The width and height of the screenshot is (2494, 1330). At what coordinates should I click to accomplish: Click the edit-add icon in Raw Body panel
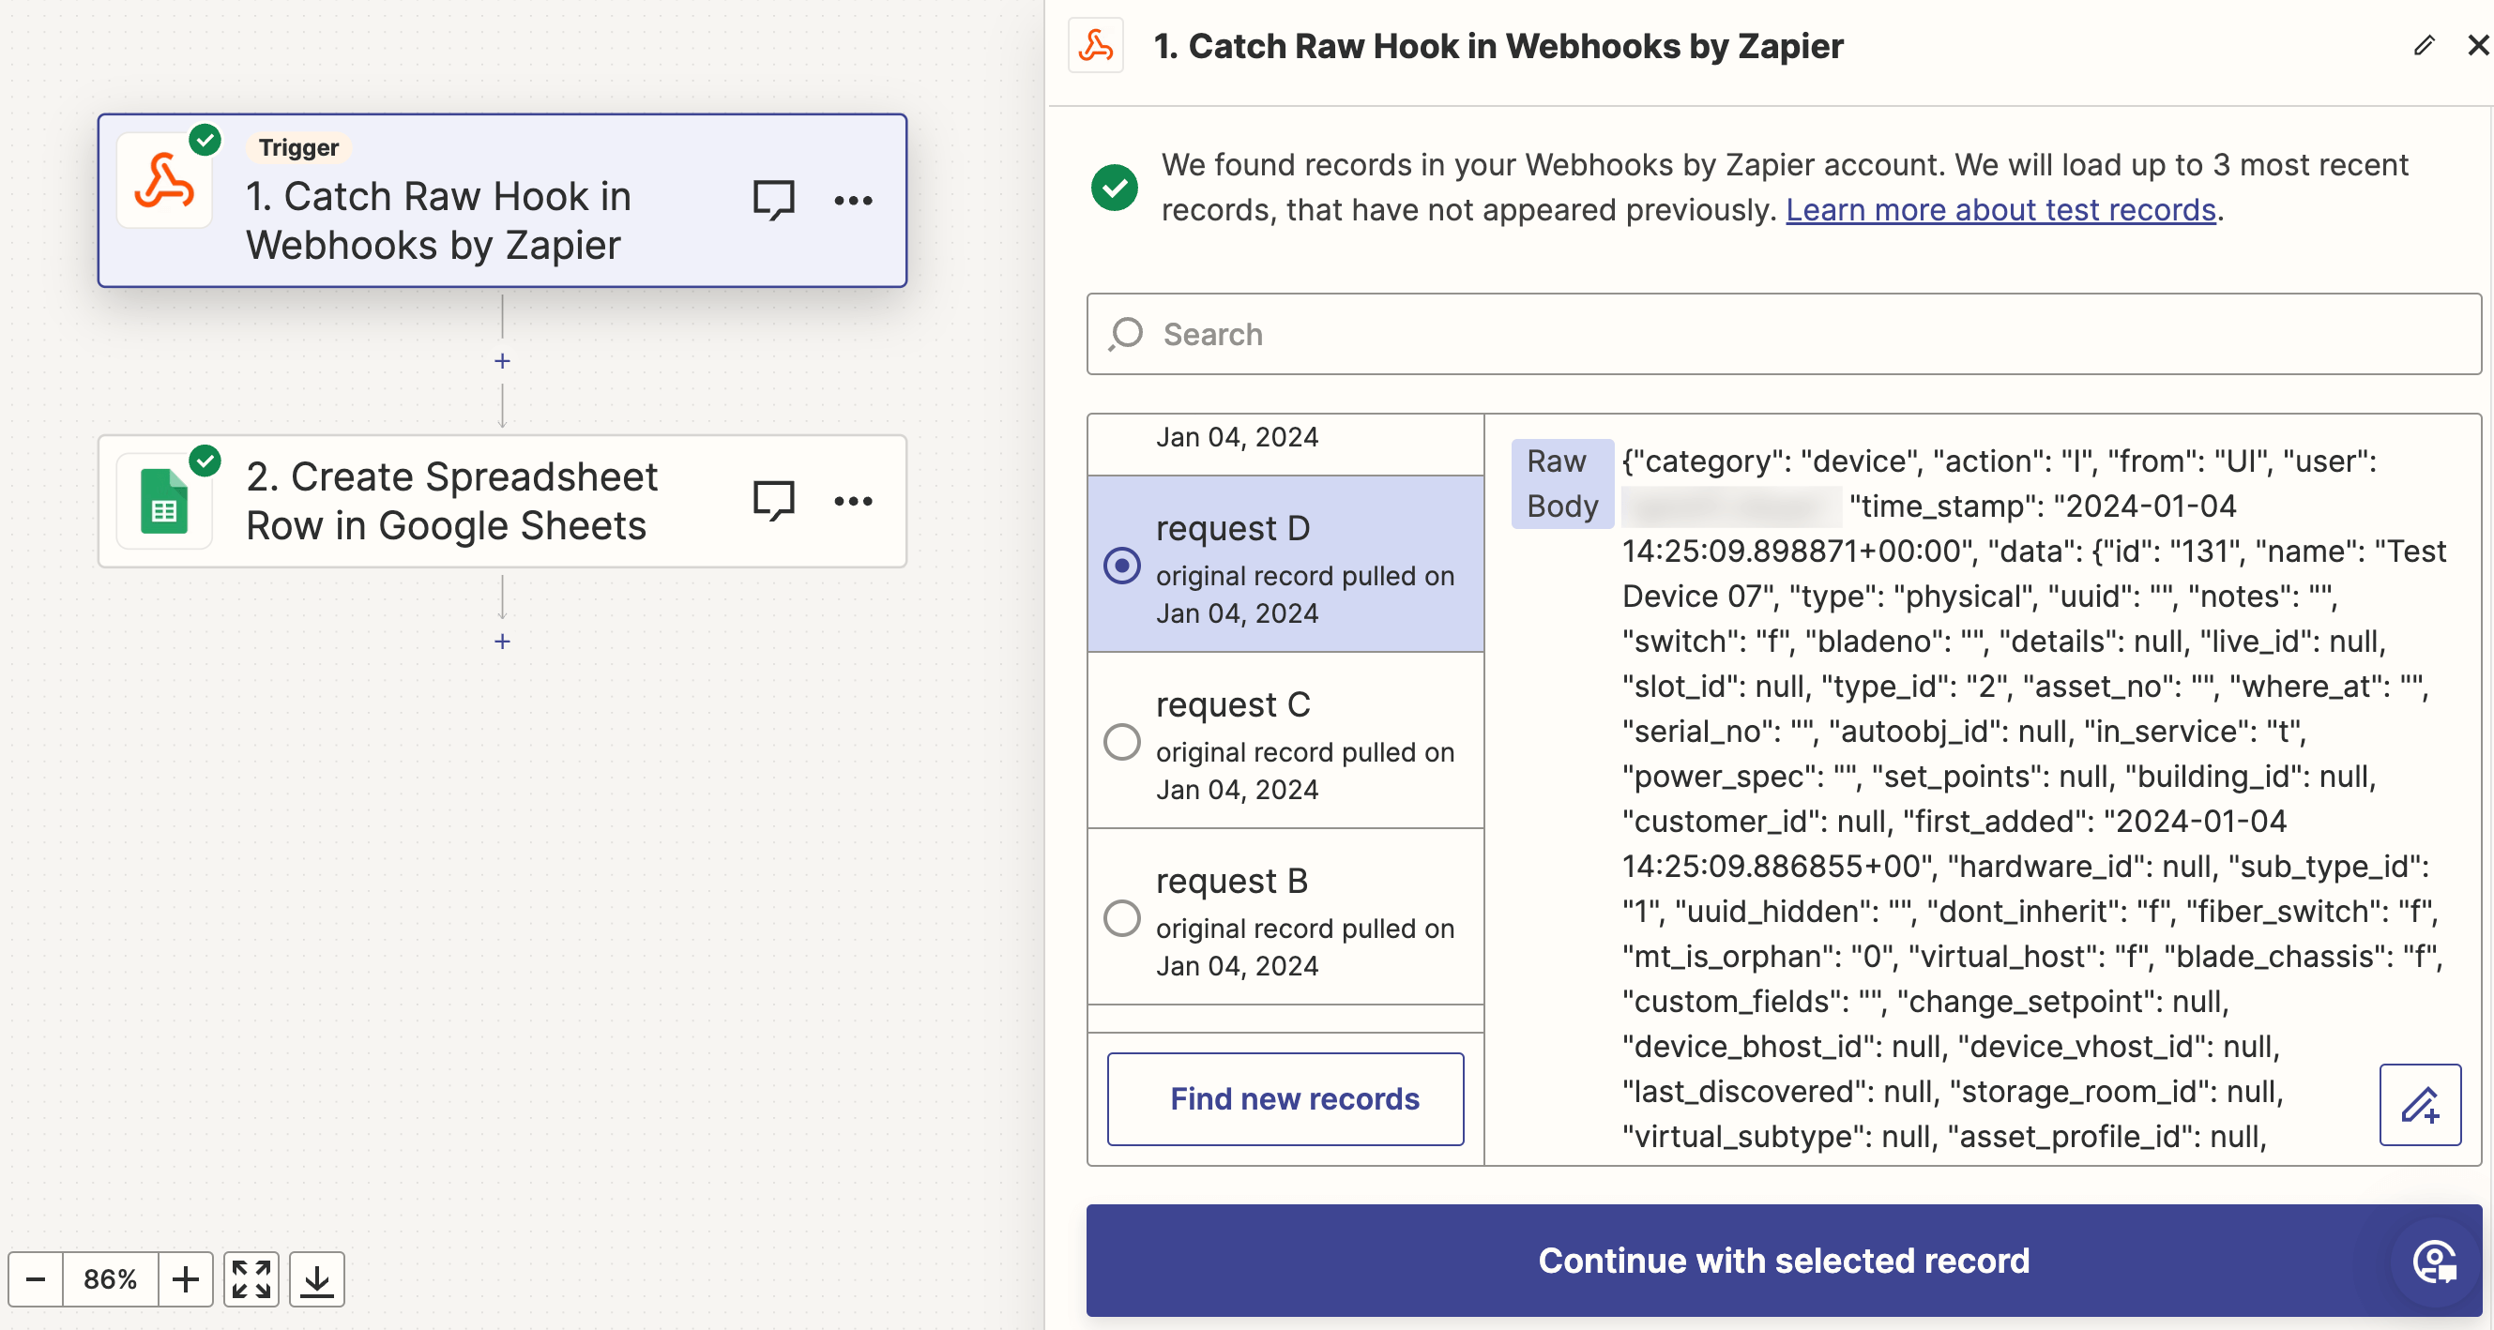pos(2420,1105)
